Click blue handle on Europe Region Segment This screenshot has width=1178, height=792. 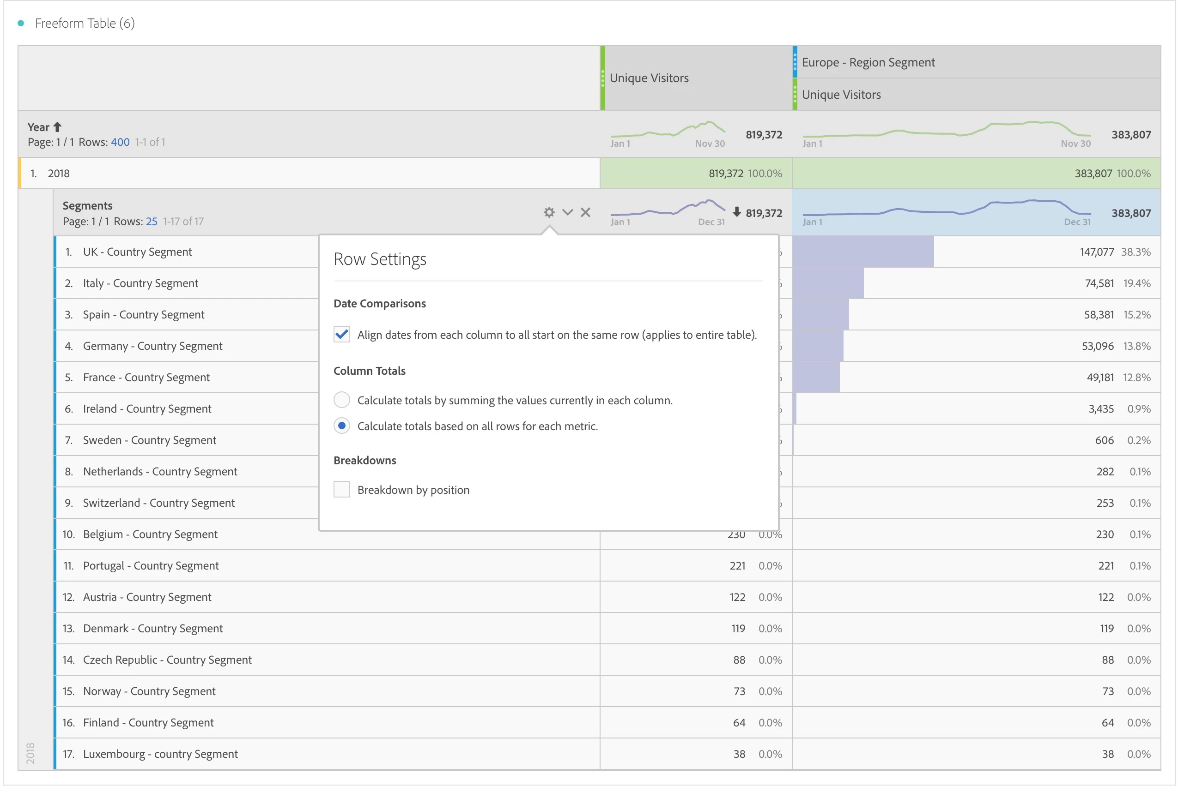[795, 62]
